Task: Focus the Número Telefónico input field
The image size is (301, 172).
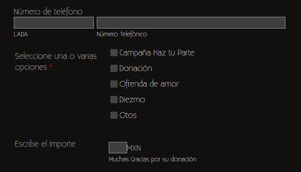Action: click(191, 23)
